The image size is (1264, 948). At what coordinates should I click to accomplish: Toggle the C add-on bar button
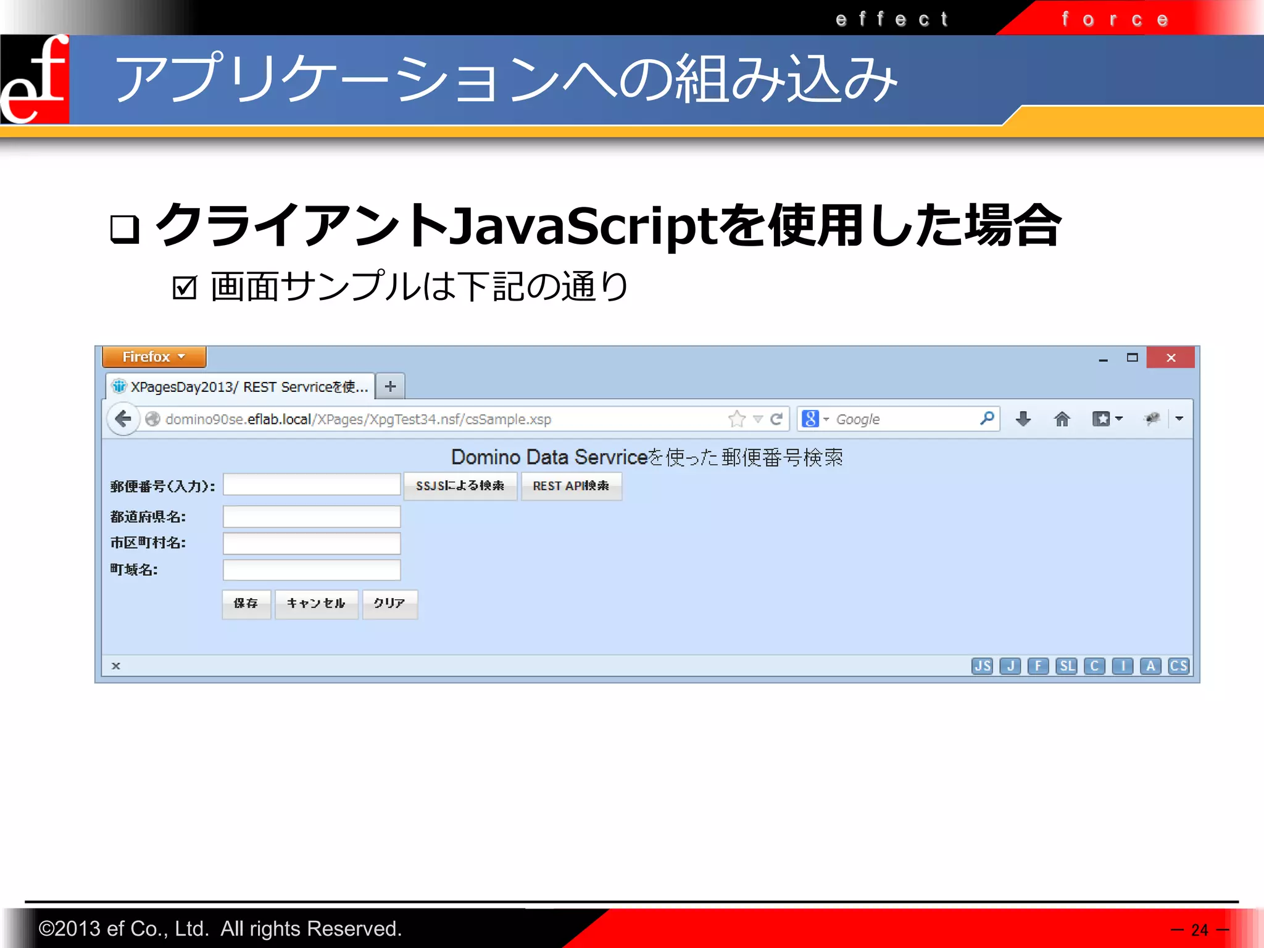click(x=1094, y=666)
